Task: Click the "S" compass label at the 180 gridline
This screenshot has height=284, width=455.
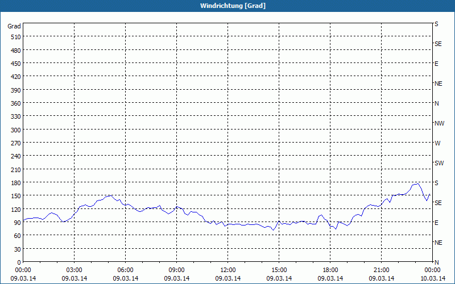Action: click(x=436, y=183)
